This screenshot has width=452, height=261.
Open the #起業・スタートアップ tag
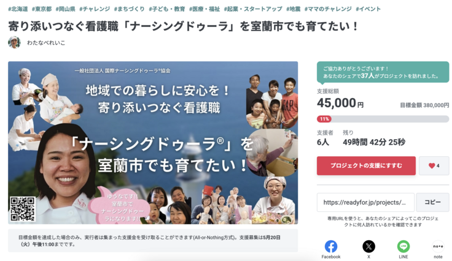tap(253, 9)
